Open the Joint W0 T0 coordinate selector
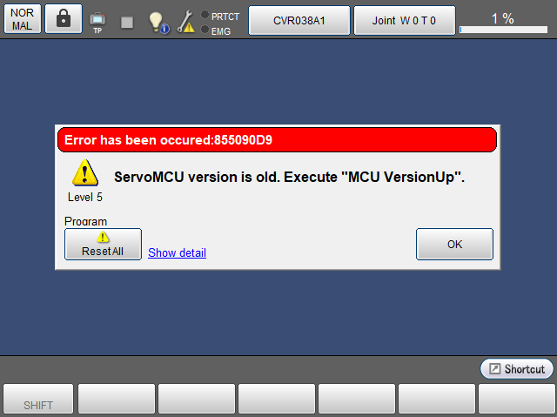Image resolution: width=557 pixels, height=417 pixels. 404,20
